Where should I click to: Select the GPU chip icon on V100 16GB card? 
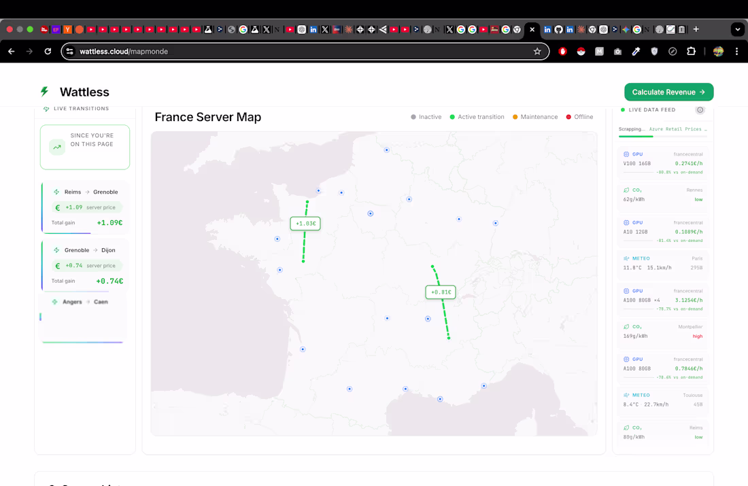[627, 154]
